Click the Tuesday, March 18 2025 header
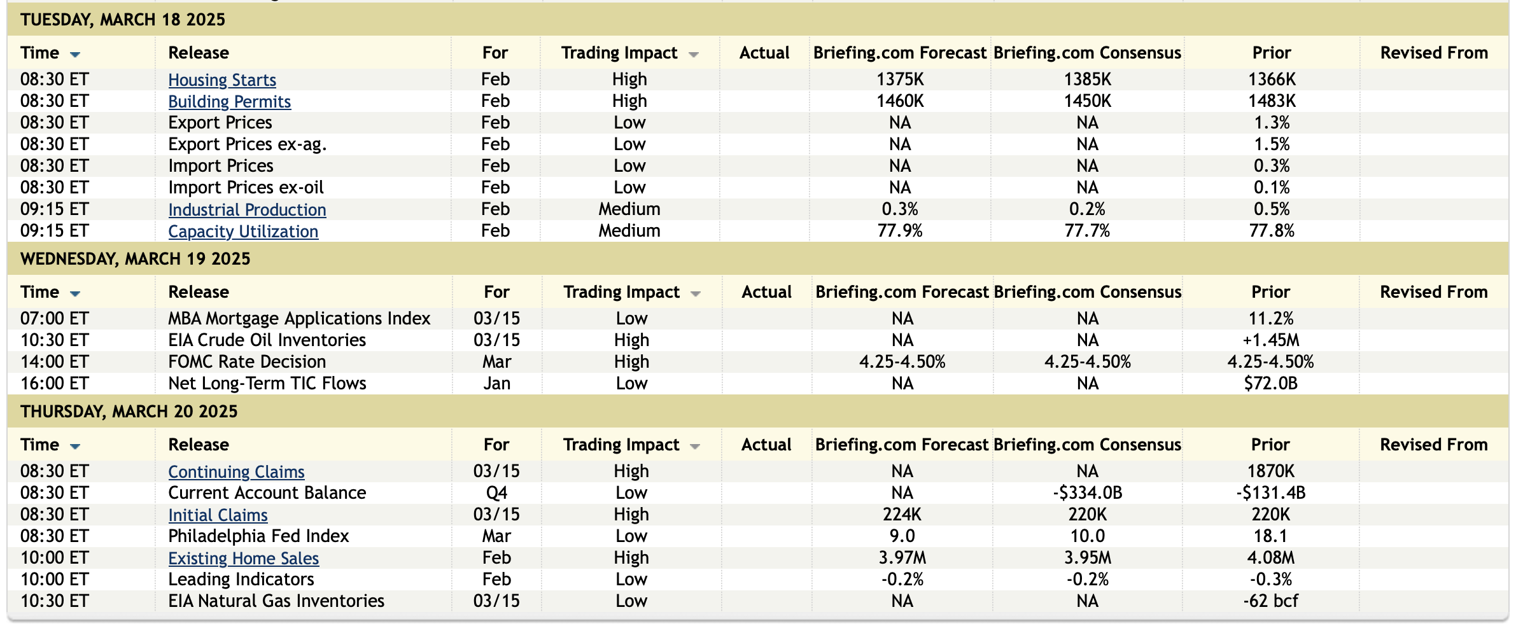Image resolution: width=1516 pixels, height=640 pixels. point(123,20)
